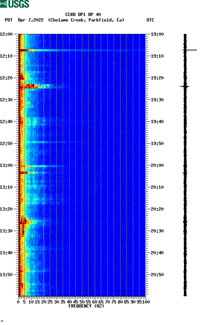Viewport: 201px width, 325px height.
Task: Click the 19:50 UTC time label
Action: [157, 144]
